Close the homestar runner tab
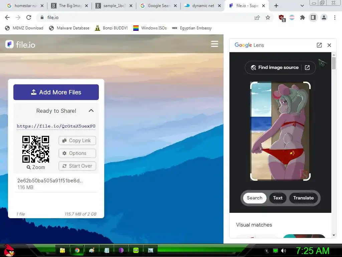342x257 pixels. (42, 6)
